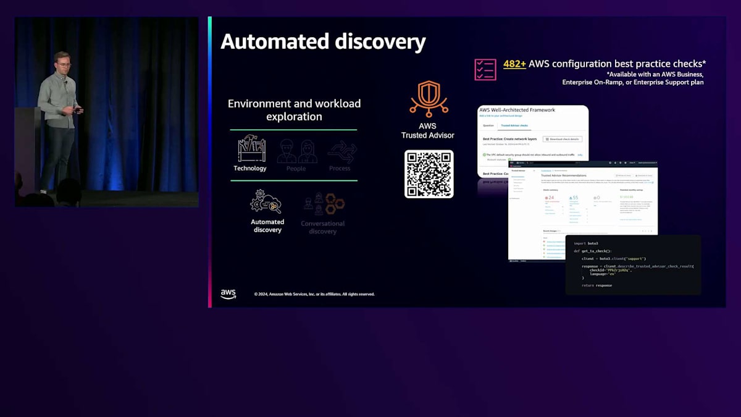The height and width of the screenshot is (417, 741).
Task: Click the Download check details button
Action: coord(563,139)
